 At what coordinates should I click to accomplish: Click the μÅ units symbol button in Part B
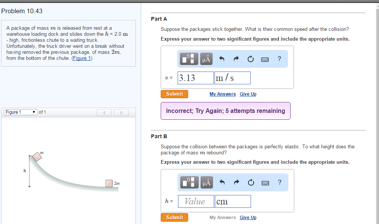[x=206, y=183]
